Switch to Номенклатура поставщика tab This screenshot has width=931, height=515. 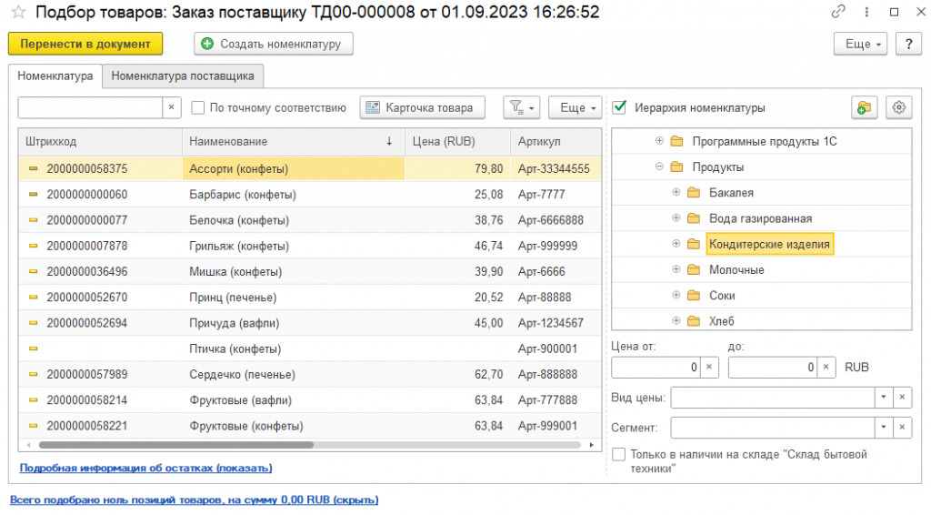pos(184,76)
